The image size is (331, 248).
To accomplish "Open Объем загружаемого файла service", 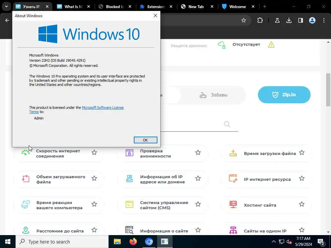I will (x=60, y=179).
